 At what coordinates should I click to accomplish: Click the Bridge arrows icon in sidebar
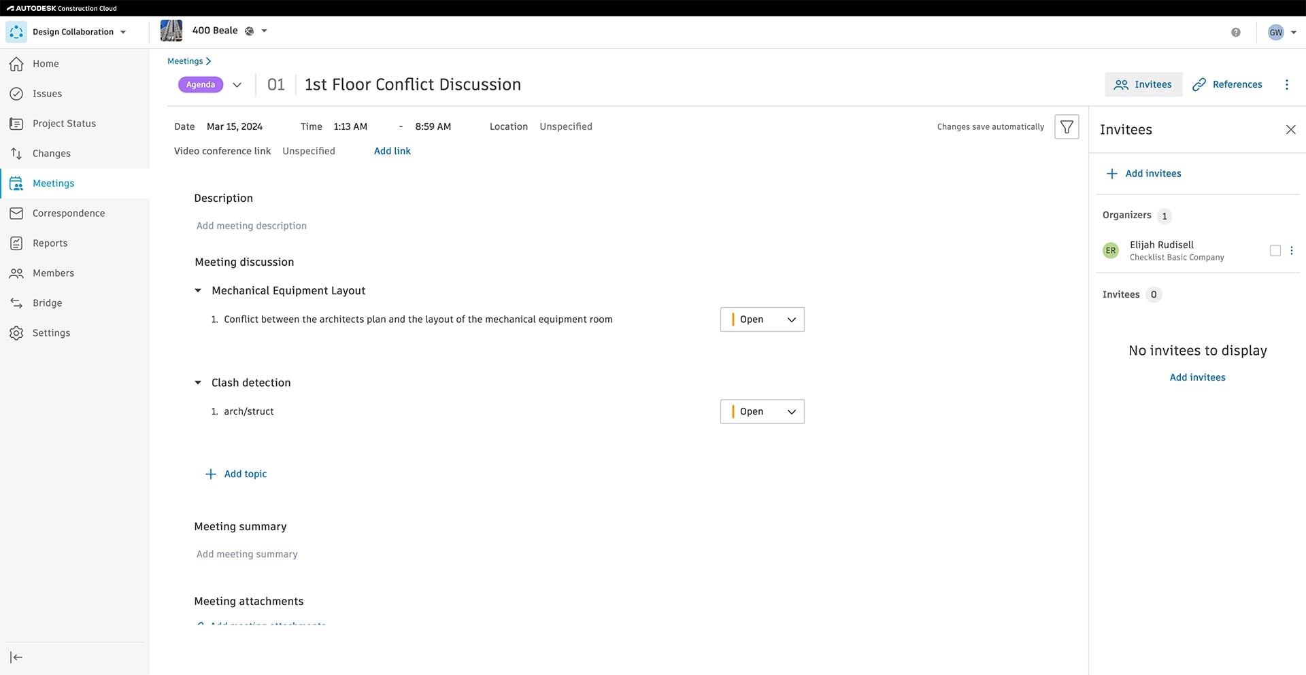16,303
